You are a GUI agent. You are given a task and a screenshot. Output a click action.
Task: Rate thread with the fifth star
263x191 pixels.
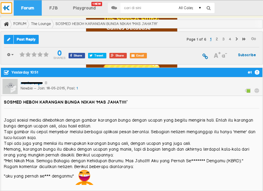click(x=46, y=55)
